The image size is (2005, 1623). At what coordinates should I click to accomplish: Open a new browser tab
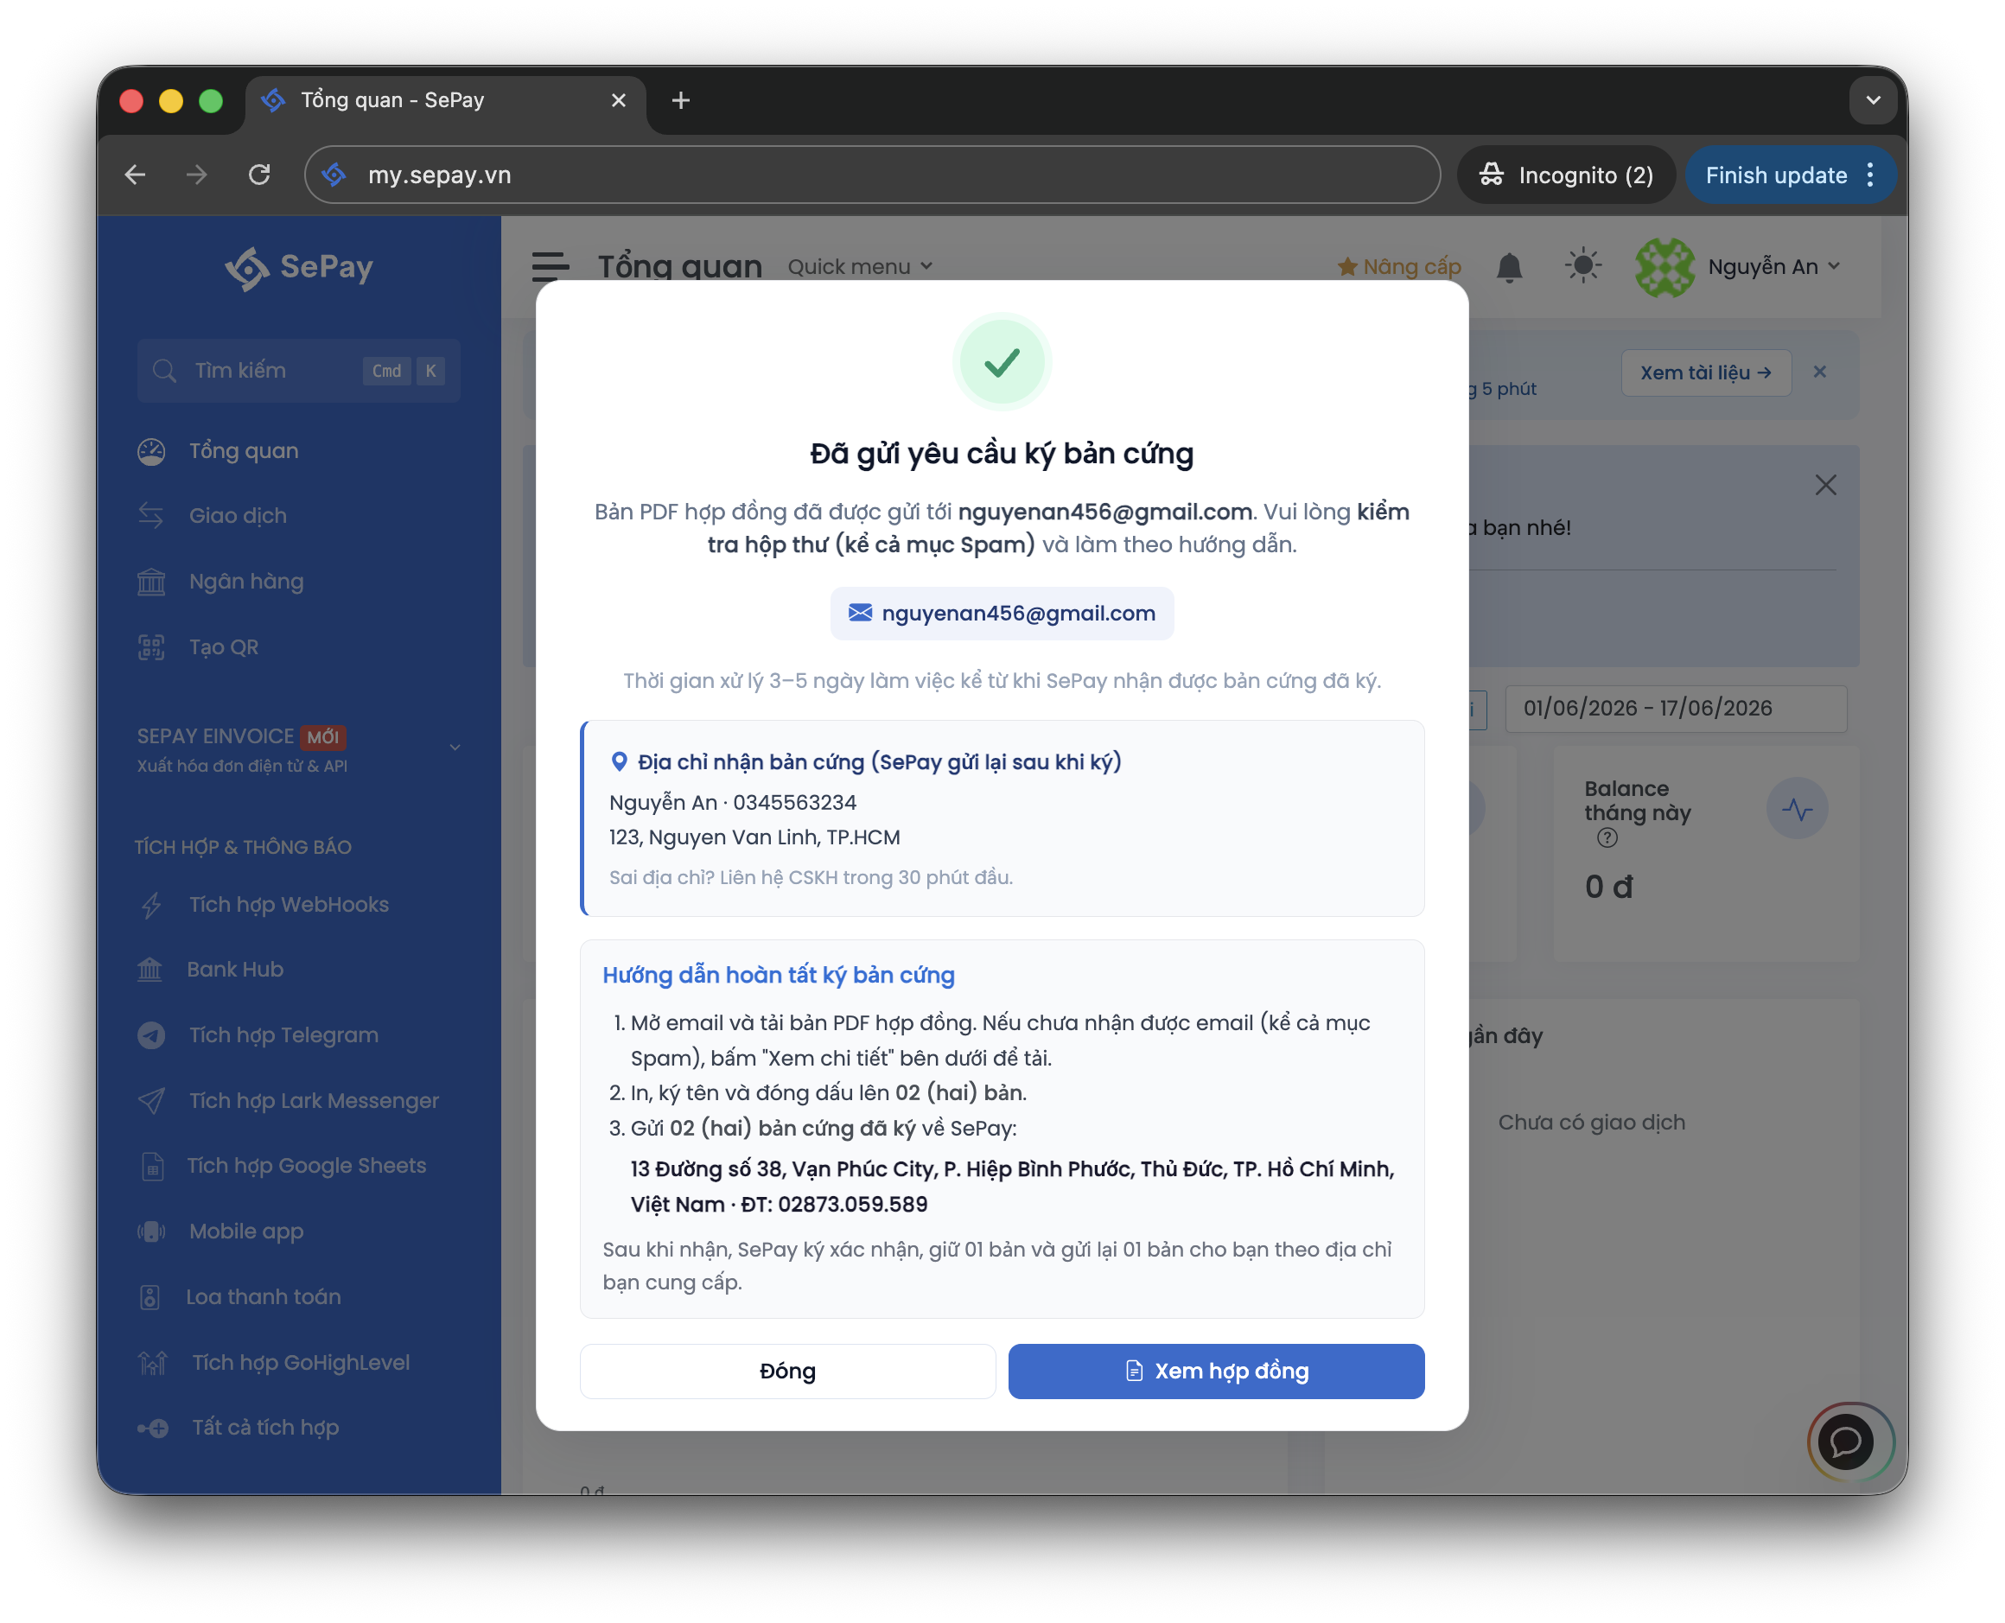(x=680, y=100)
